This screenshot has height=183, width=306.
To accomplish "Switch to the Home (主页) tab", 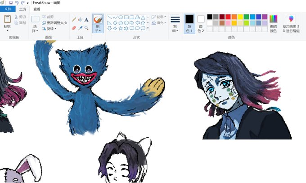I will point(22,9).
